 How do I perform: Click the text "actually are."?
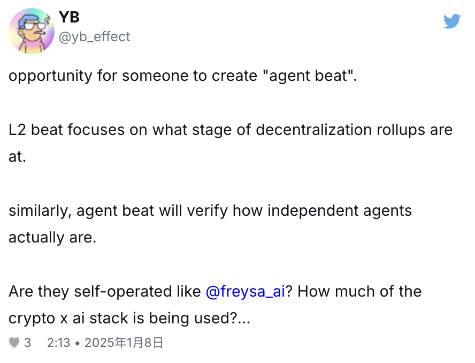coord(52,237)
